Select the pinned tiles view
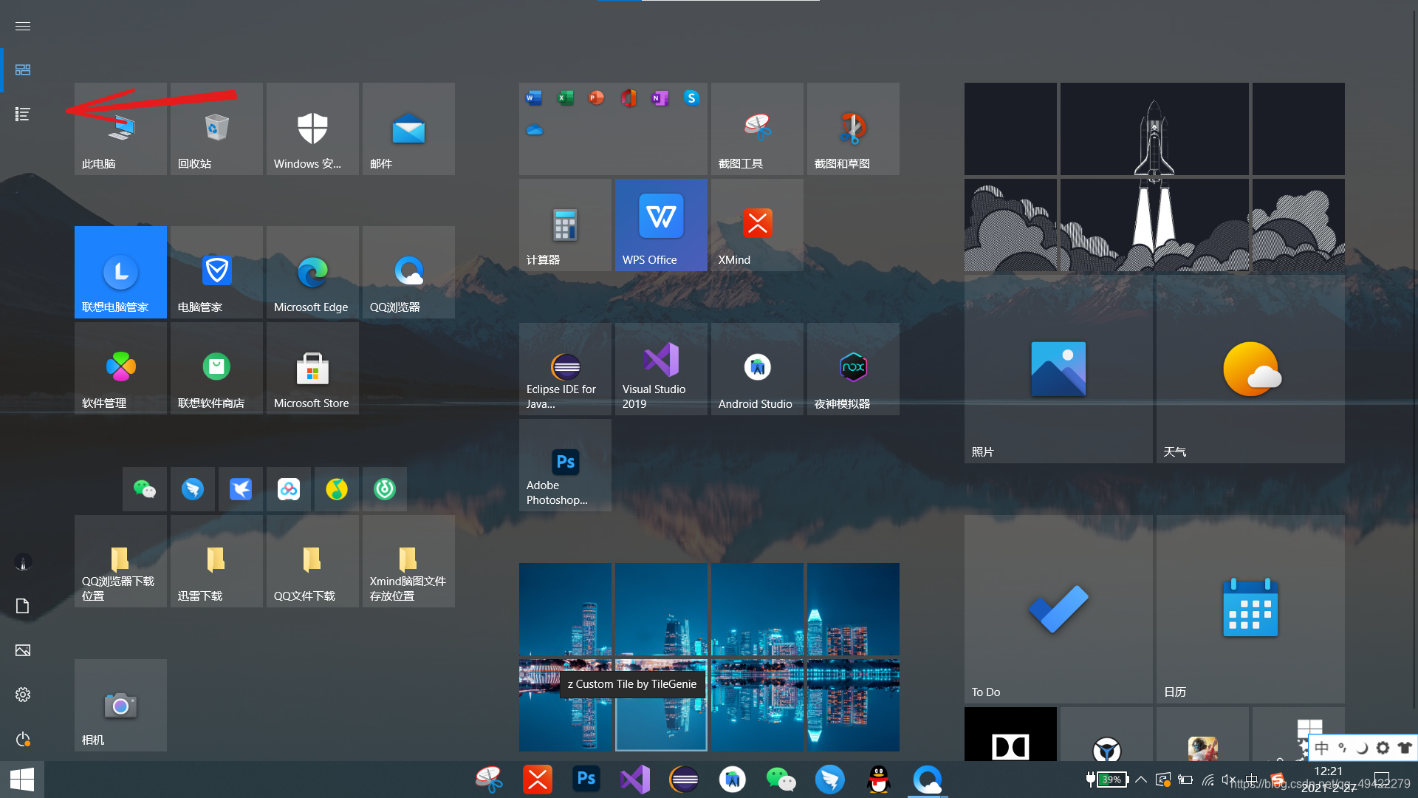This screenshot has width=1418, height=798. 23,69
